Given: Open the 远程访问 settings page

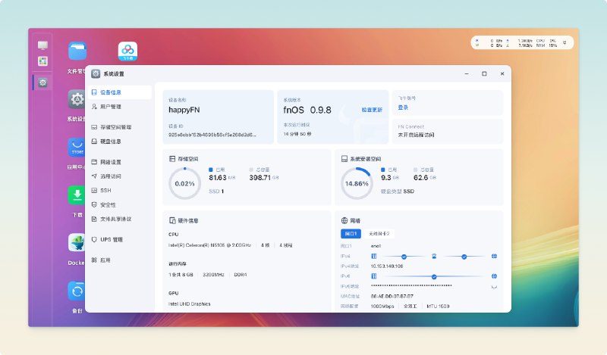Looking at the screenshot, I should [x=110, y=176].
